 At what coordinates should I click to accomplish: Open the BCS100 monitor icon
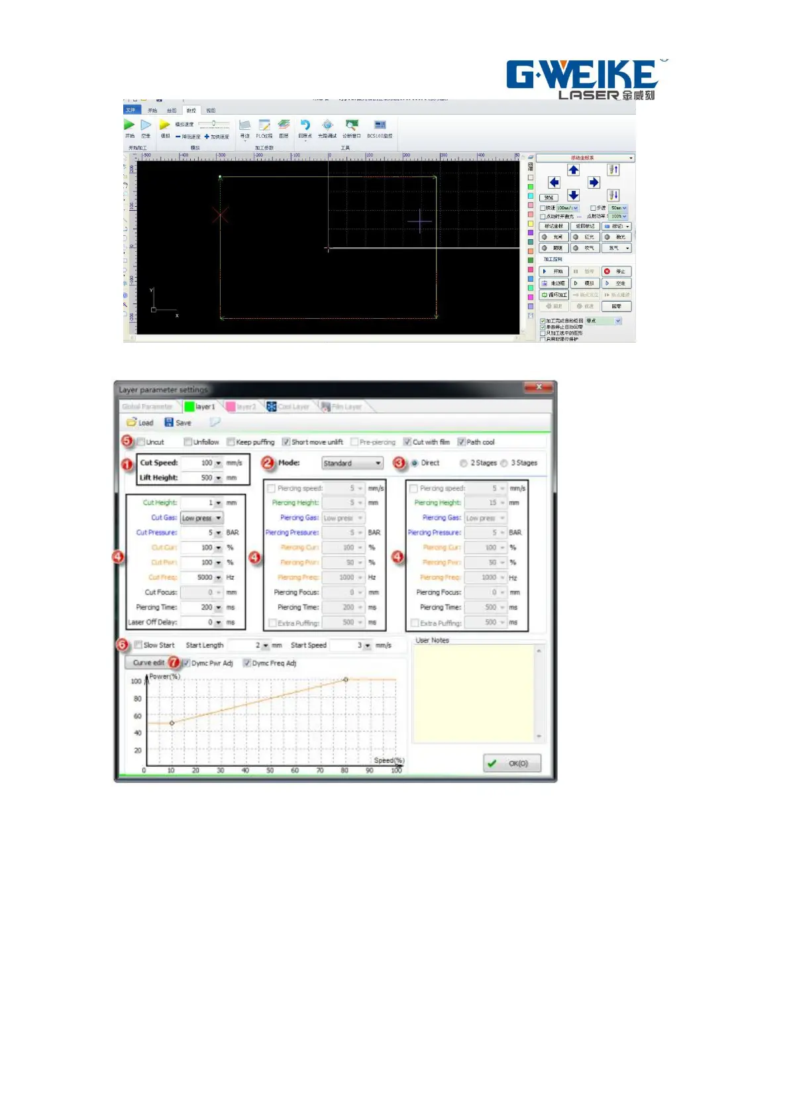380,125
